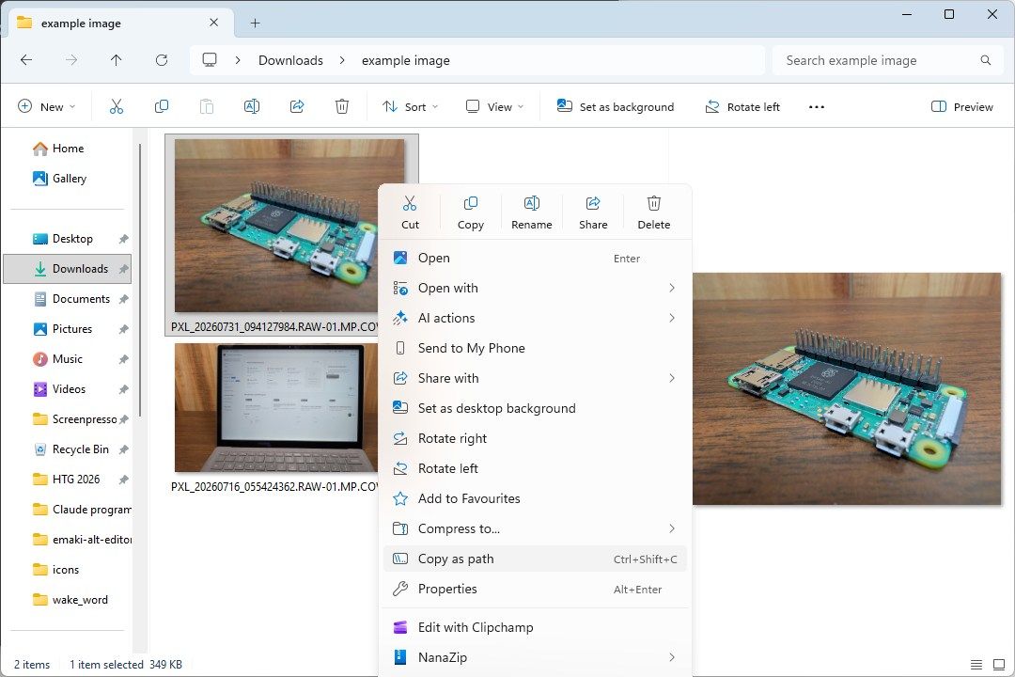Click Share icon in context menu
The height and width of the screenshot is (677, 1015).
click(x=593, y=204)
